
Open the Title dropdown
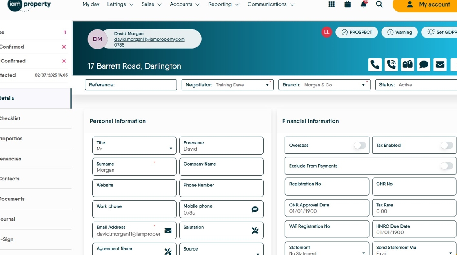click(134, 146)
